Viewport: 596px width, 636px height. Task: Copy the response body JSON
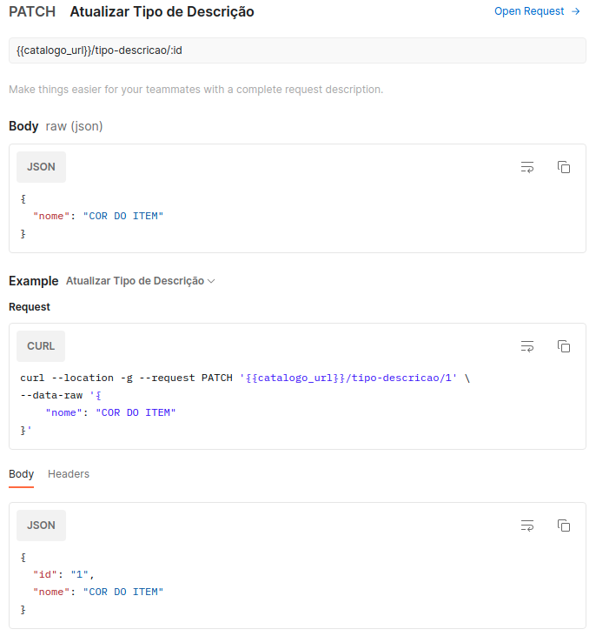tap(564, 526)
